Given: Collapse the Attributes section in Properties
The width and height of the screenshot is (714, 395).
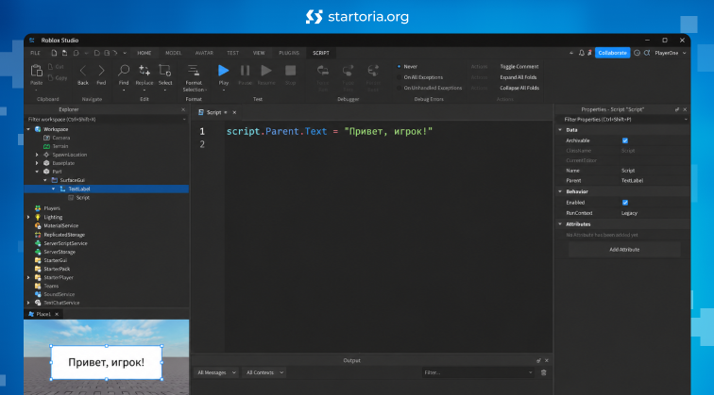Looking at the screenshot, I should 560,224.
